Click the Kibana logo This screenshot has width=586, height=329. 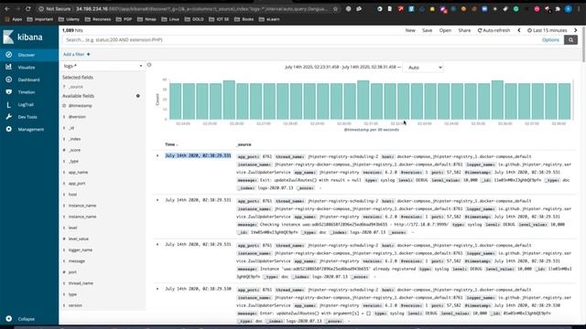click(23, 37)
